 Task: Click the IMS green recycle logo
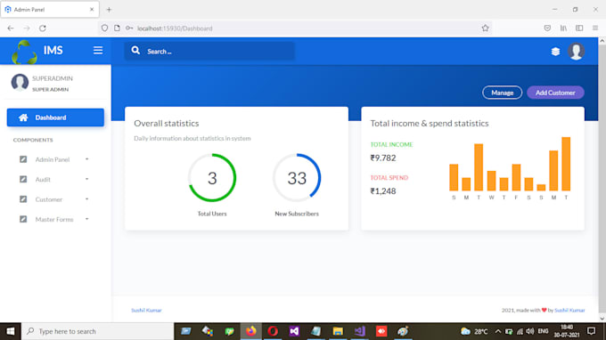[24, 52]
